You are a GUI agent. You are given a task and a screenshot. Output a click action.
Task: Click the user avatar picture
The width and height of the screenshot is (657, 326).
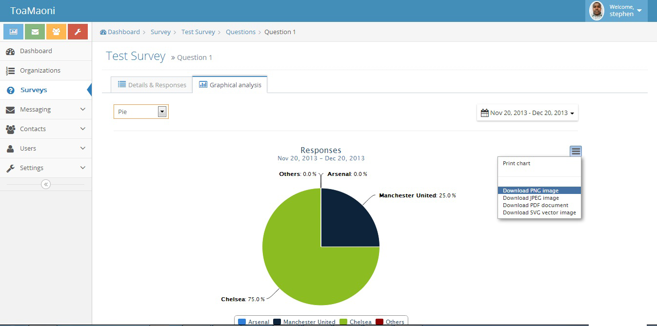pyautogui.click(x=597, y=11)
